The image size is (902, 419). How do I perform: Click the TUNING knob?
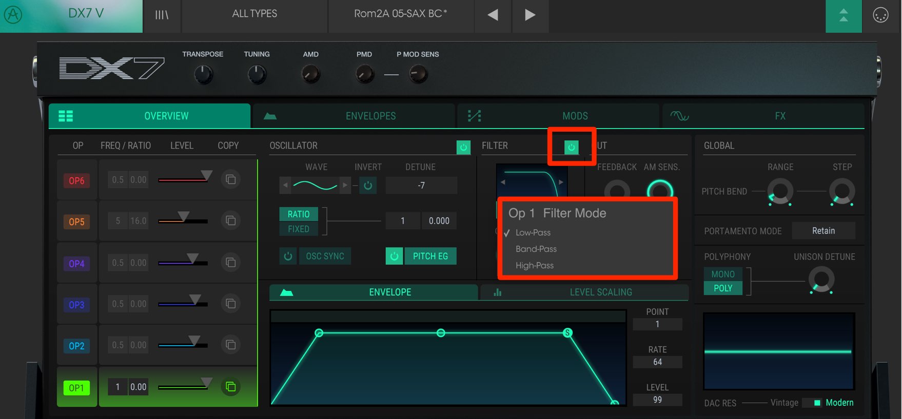coord(257,75)
